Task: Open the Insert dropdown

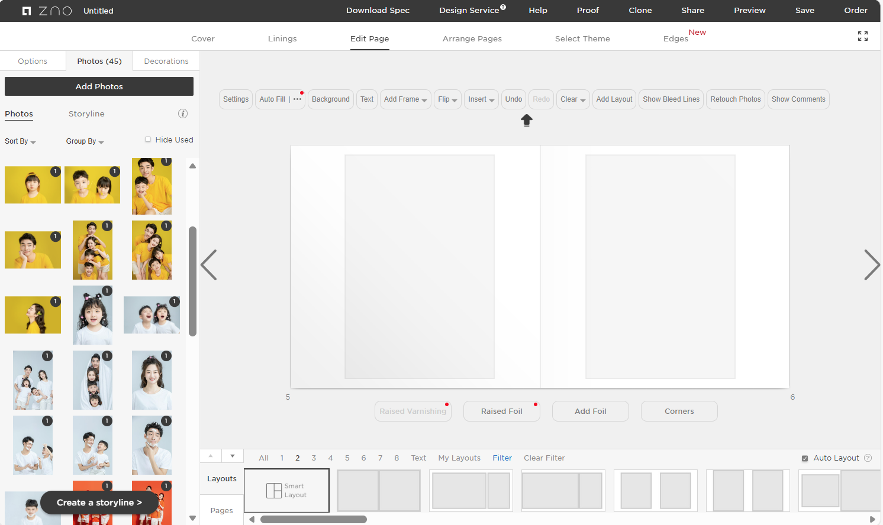Action: 481,99
